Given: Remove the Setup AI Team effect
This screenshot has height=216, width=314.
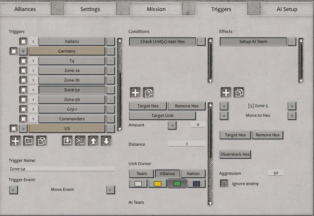Looking at the screenshot, I should tap(292, 42).
